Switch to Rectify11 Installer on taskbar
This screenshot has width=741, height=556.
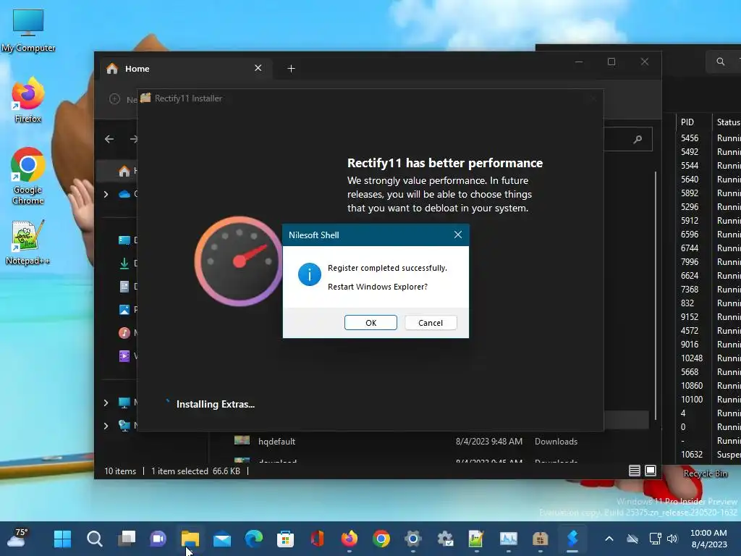(540, 539)
